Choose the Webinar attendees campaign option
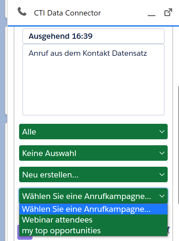Screen dimensions: 179x241 pyautogui.click(x=93, y=220)
